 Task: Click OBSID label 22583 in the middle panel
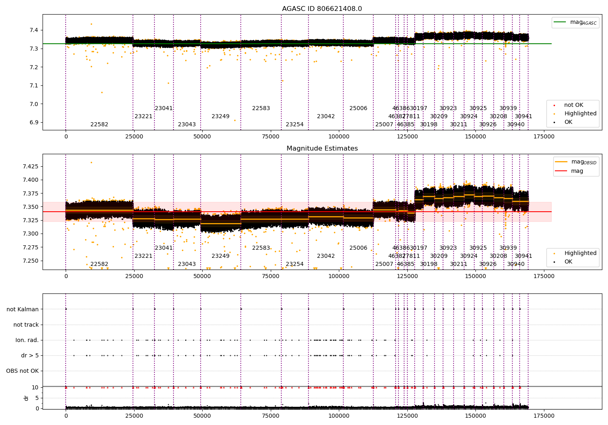point(261,248)
